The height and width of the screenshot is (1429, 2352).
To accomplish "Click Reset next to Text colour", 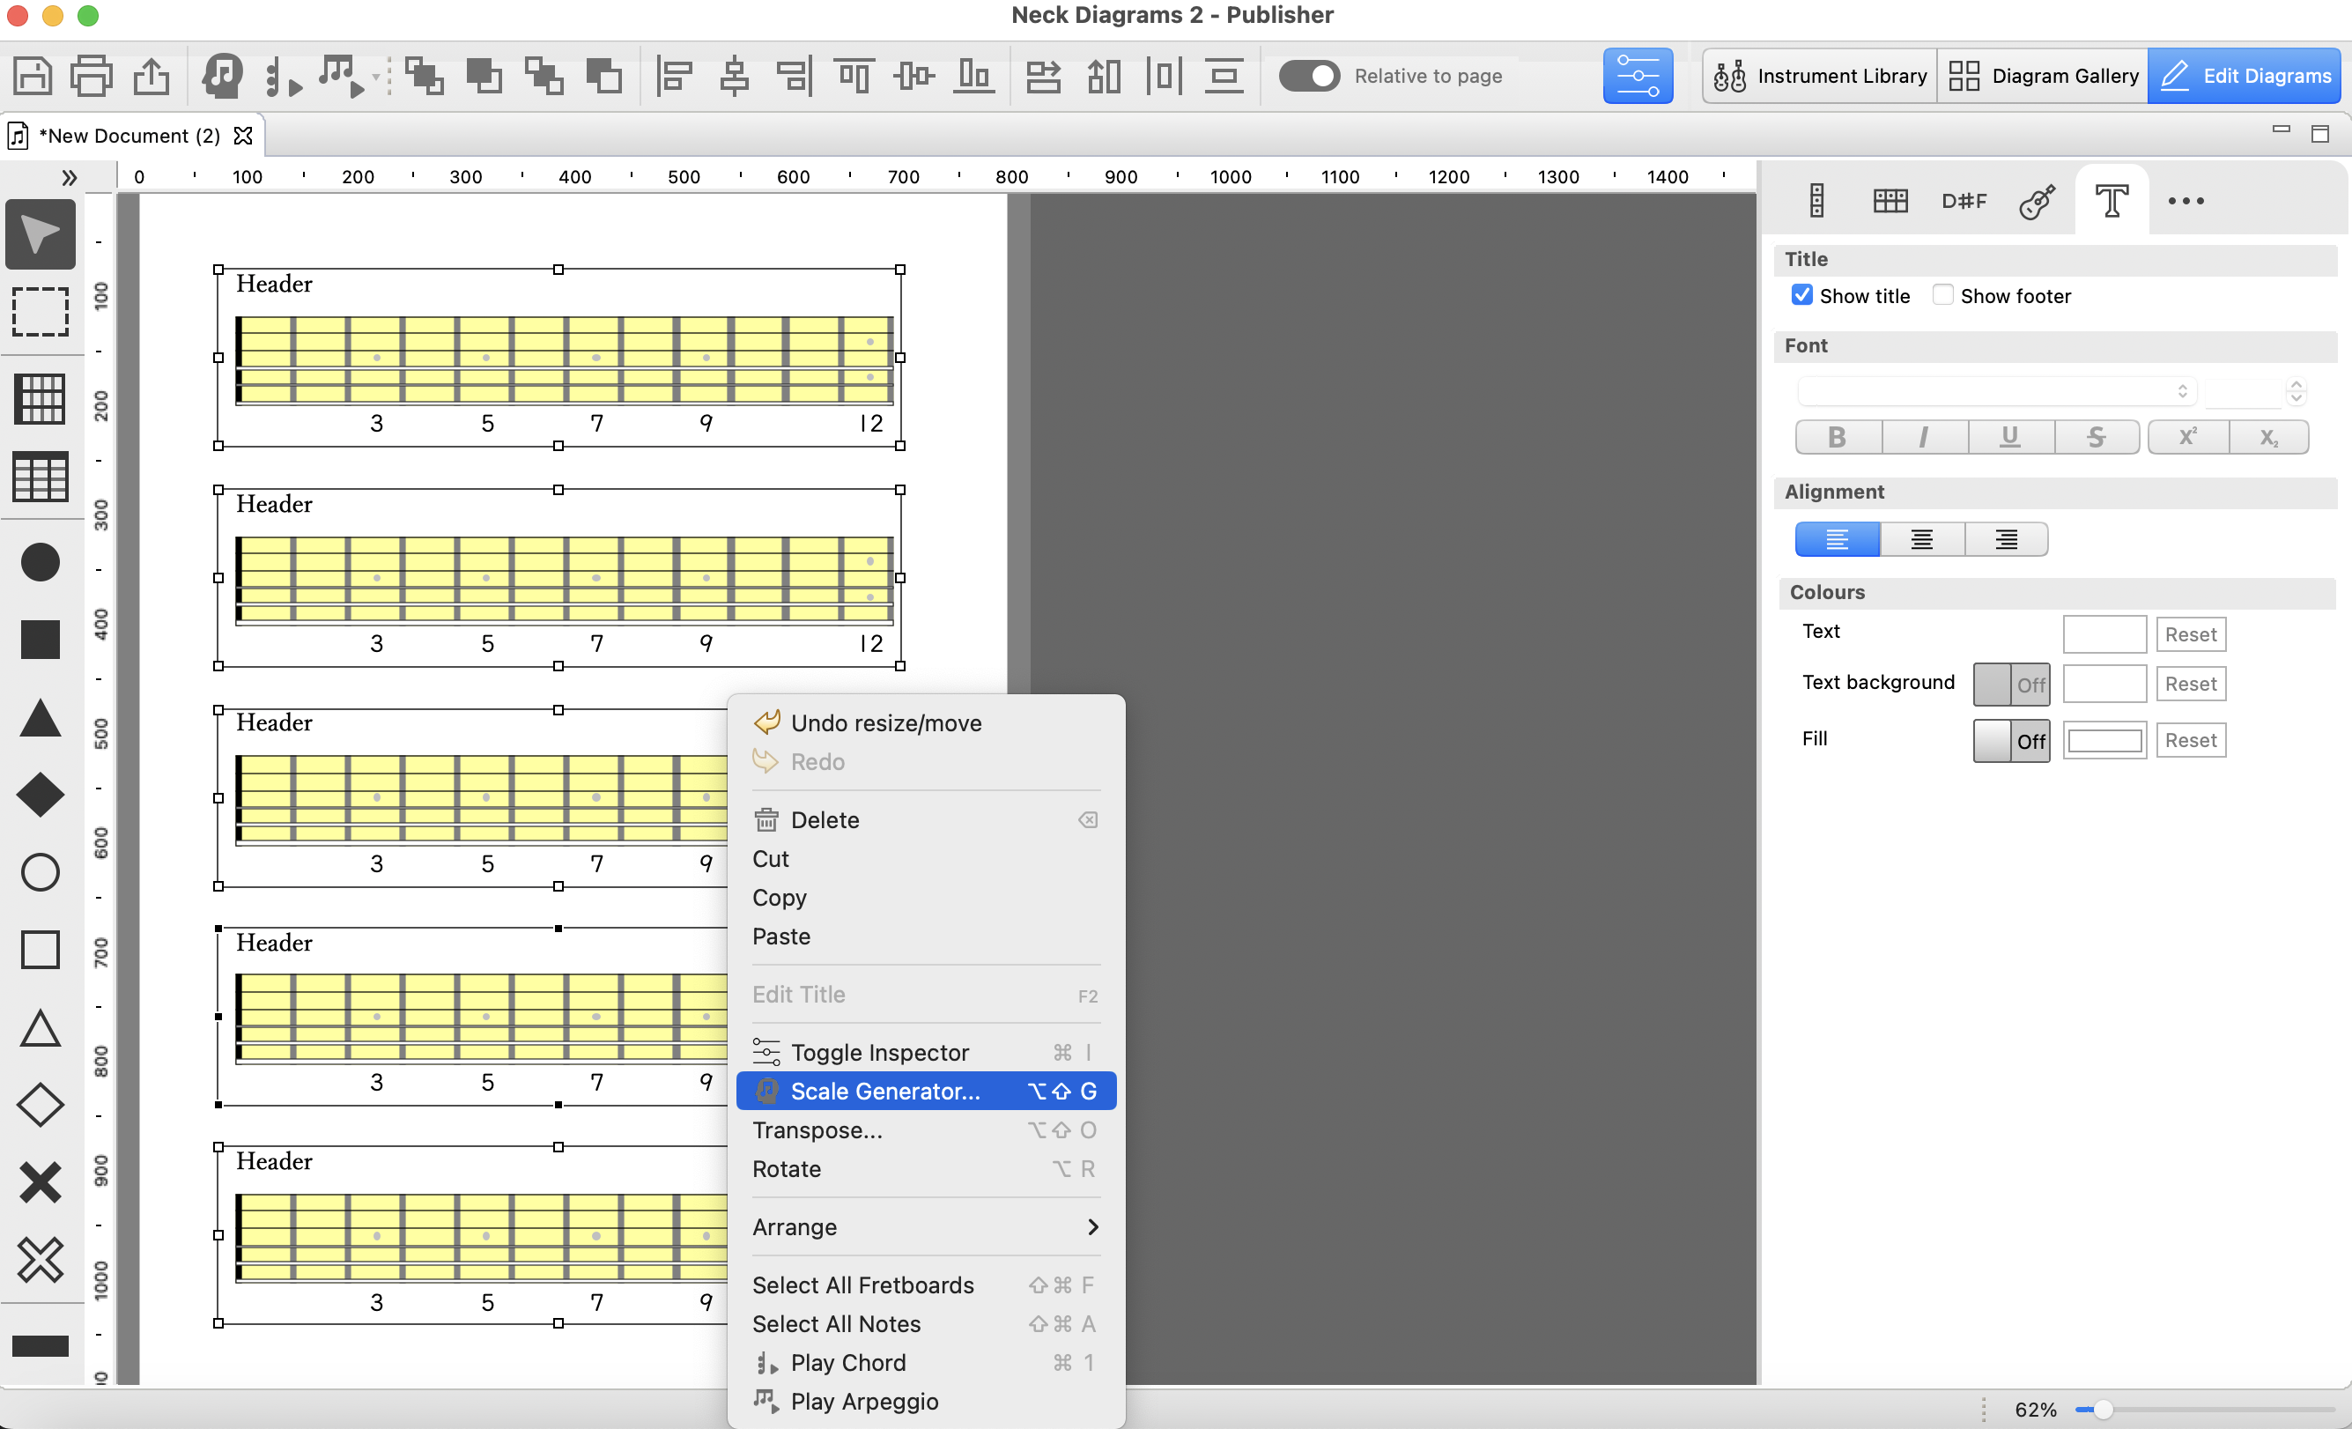I will coord(2190,635).
